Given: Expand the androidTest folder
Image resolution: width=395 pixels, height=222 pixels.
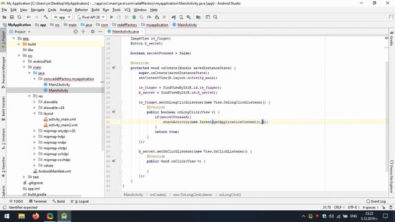Looking at the screenshot, I should pos(24,62).
